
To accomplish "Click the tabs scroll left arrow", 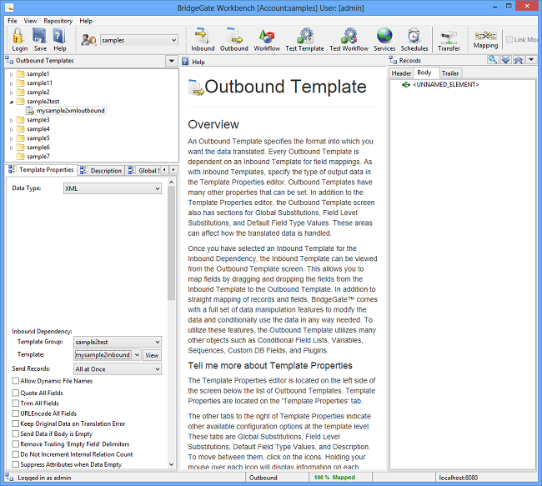I will point(164,170).
